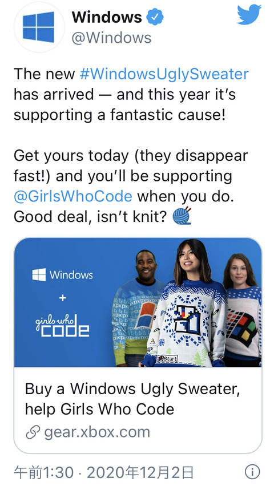This screenshot has height=490, width=274.
Task: Open the Windows profile avatar
Action: tap(39, 27)
